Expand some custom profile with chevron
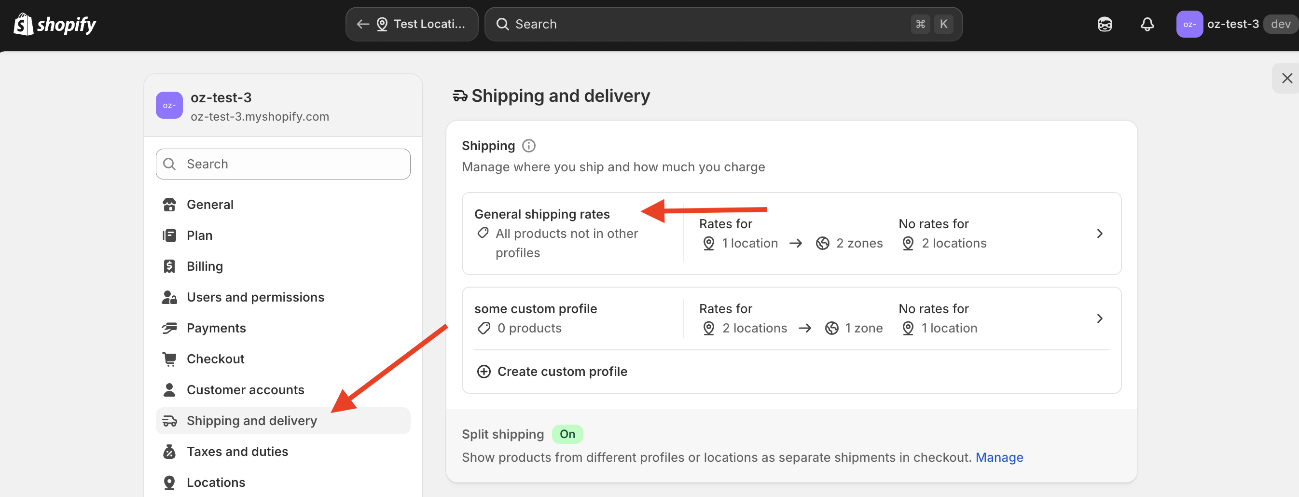 1099,318
